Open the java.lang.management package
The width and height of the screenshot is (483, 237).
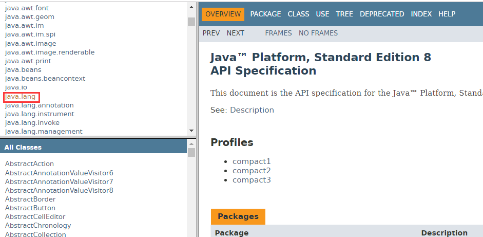click(x=44, y=132)
